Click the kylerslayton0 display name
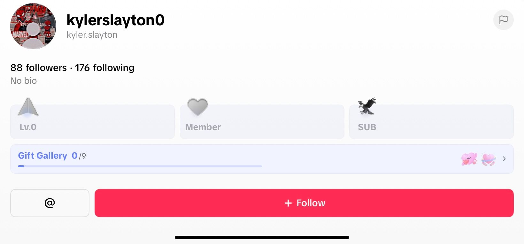Screen dimensions: 524x244 pos(115,20)
